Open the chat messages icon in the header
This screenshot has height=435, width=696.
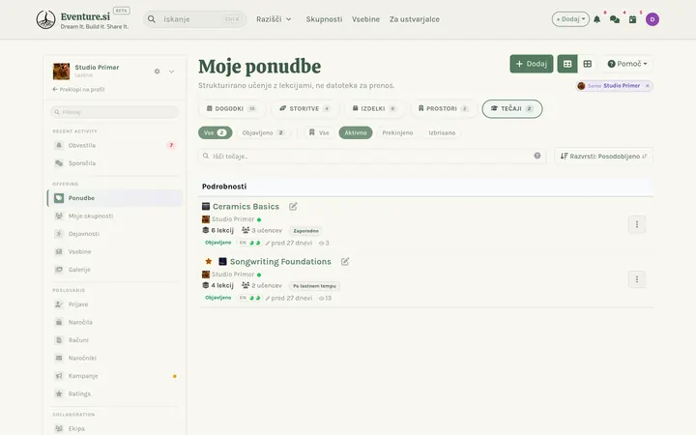tap(615, 19)
